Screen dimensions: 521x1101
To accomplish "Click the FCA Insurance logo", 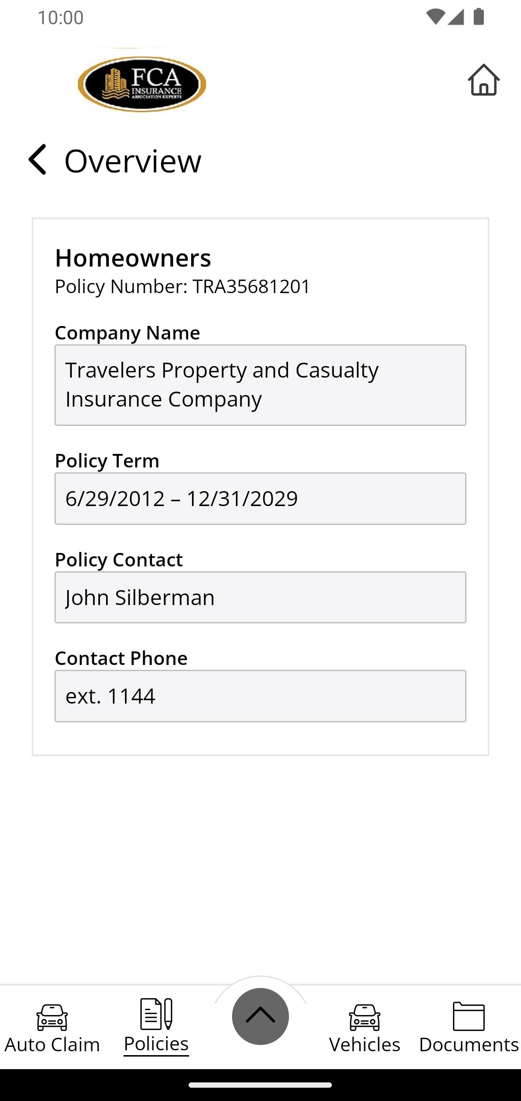I will (142, 83).
